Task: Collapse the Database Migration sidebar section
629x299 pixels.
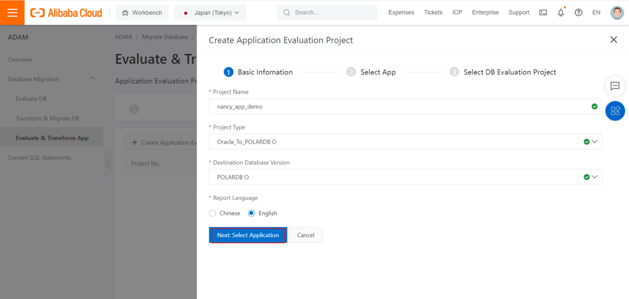Action: pos(92,79)
